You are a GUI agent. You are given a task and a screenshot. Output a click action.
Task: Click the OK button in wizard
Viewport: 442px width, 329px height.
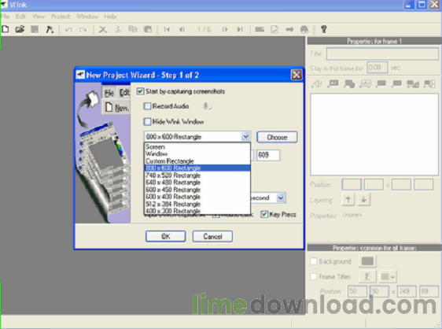point(165,236)
